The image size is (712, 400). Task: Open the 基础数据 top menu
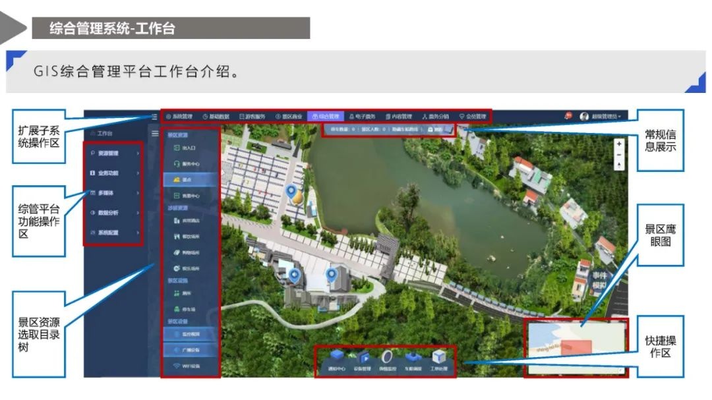(216, 117)
